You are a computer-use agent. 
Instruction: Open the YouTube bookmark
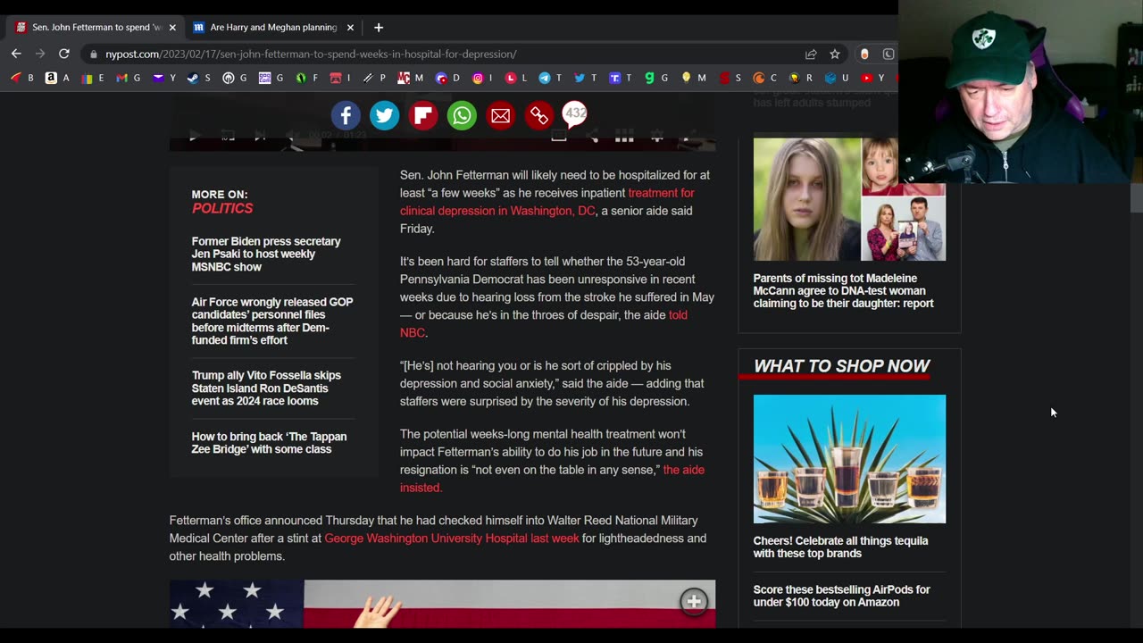tap(872, 78)
